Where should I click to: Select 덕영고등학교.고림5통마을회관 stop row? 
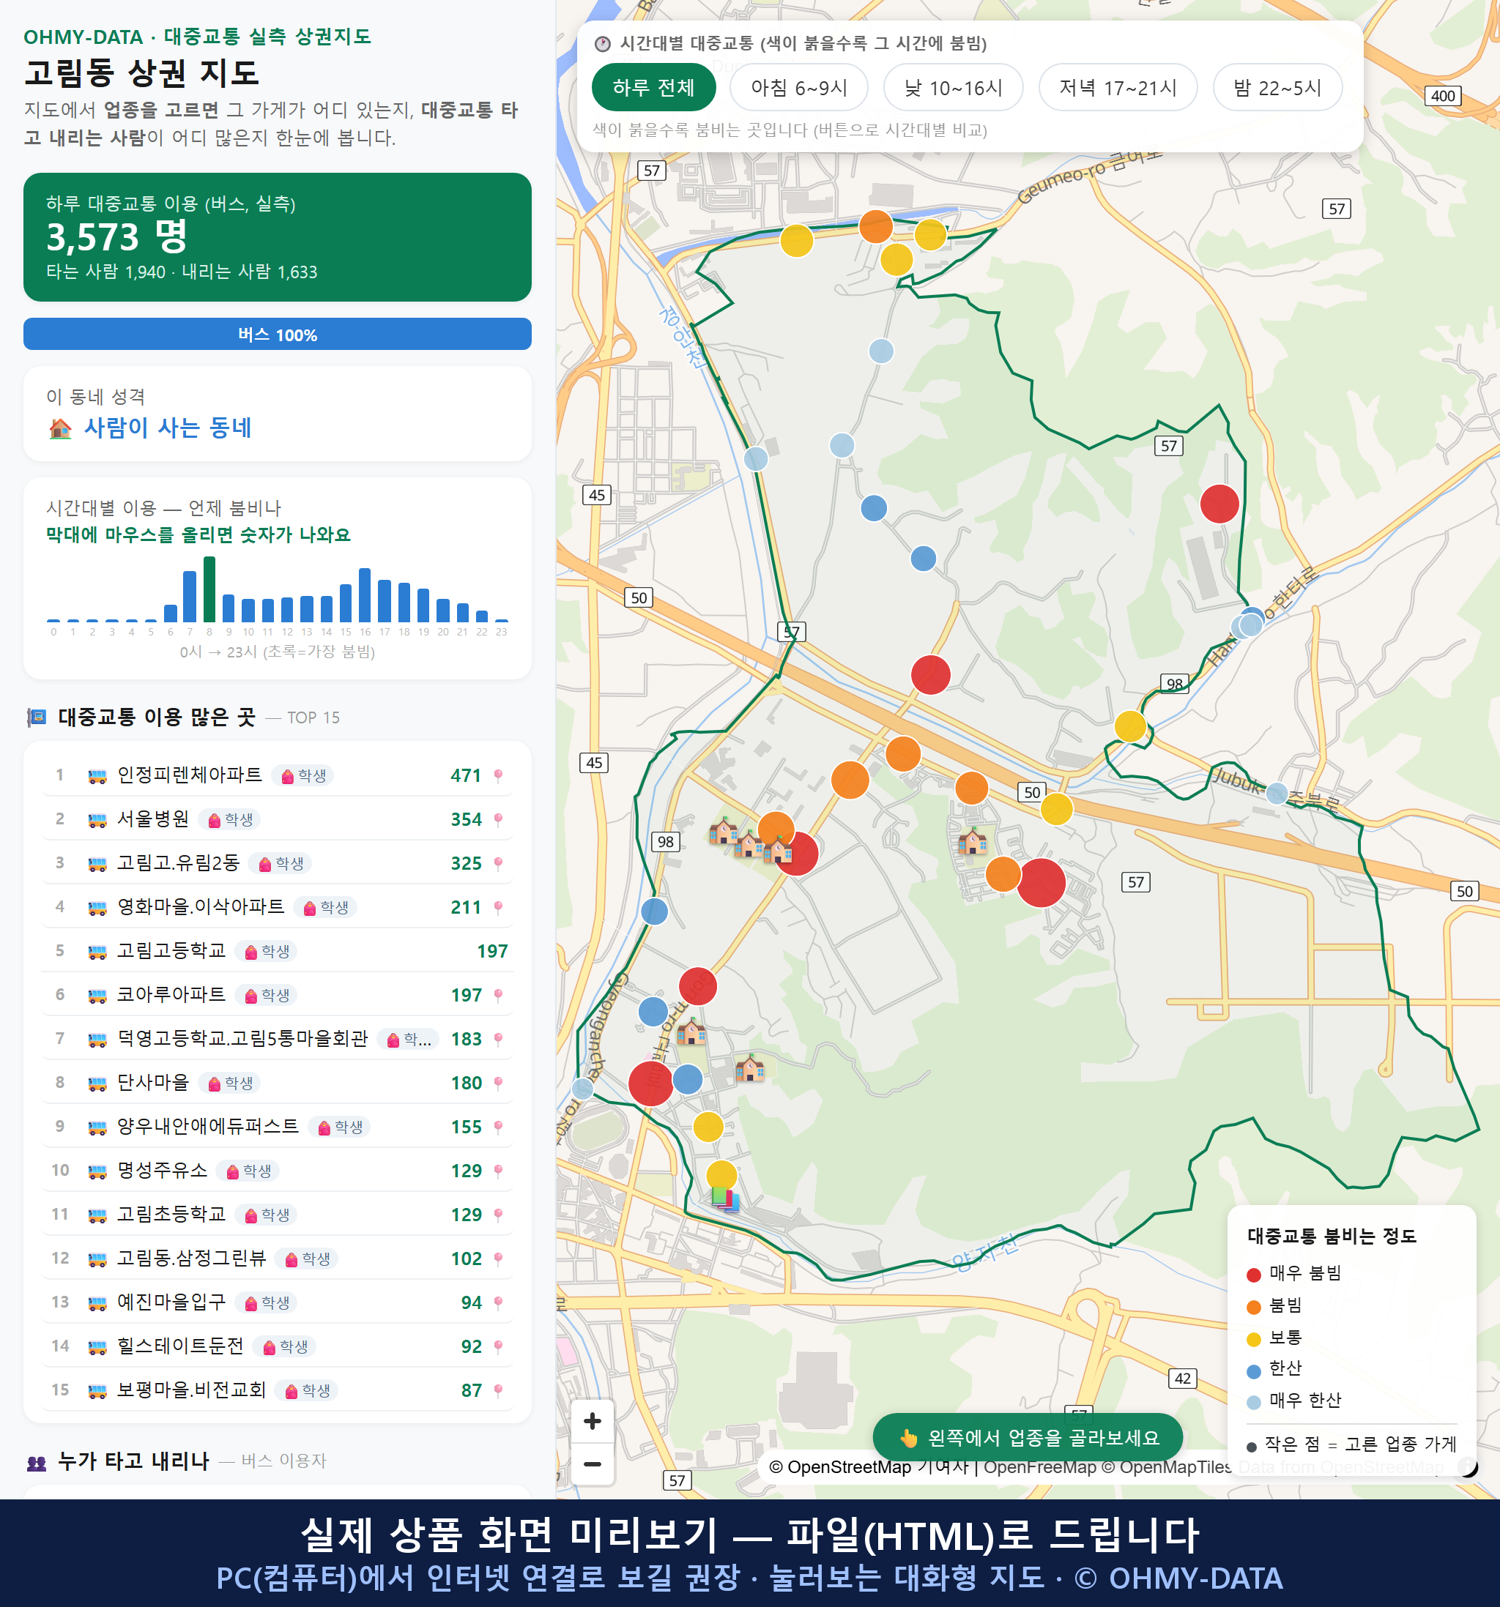click(x=277, y=1039)
